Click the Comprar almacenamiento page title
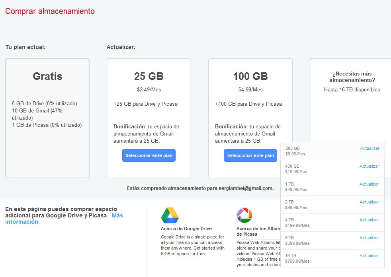The width and height of the screenshot is (391, 277). (50, 11)
